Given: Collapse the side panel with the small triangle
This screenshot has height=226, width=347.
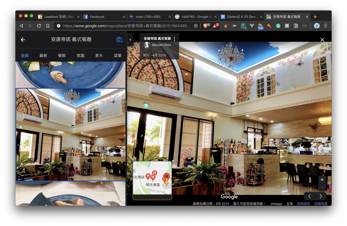Looking at the screenshot, I should pos(130,40).
